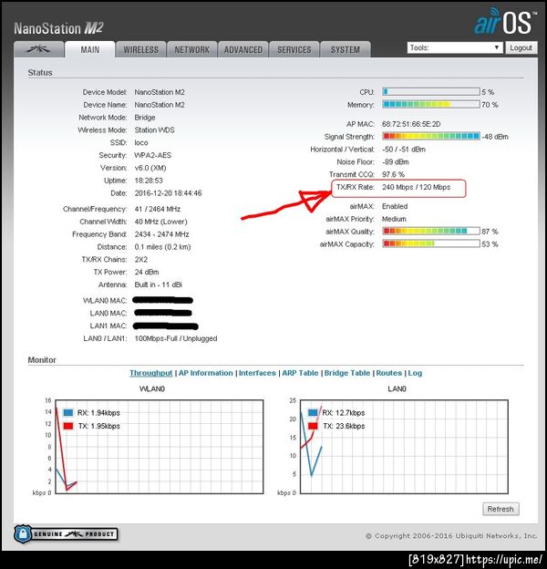This screenshot has height=569, width=547.
Task: Select the AP MAC value 68:72:51:66:5E:2D
Action: (x=411, y=124)
